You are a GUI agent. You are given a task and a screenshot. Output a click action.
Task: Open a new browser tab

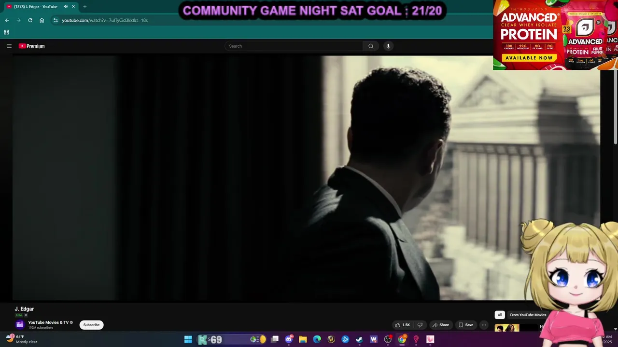[84, 7]
